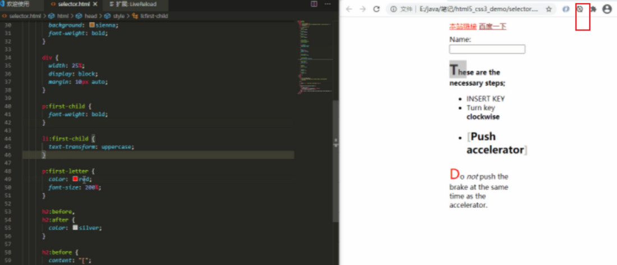Click the browser forward arrow
Screen dimensions: 617x265
(x=362, y=9)
